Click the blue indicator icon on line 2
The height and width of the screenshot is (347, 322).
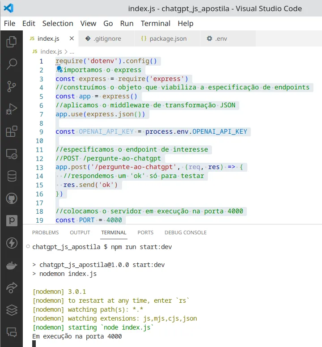59,69
